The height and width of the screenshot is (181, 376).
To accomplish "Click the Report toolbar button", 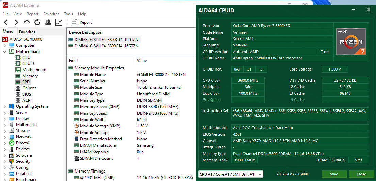I will click(82, 22).
